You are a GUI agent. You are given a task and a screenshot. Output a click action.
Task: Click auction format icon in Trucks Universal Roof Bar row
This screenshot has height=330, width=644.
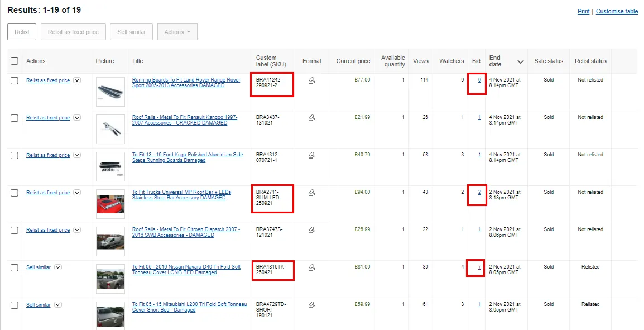tap(312, 192)
